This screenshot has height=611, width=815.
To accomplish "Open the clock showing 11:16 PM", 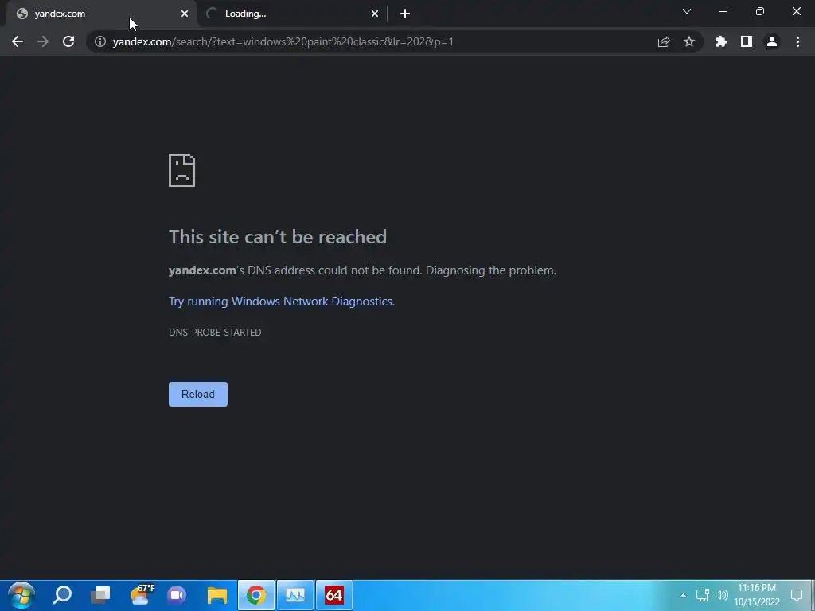I will pos(757,595).
